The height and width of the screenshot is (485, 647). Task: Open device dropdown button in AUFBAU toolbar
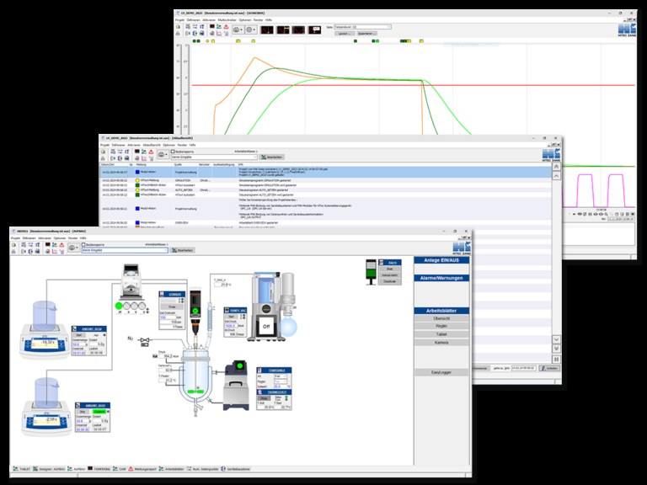point(73,248)
